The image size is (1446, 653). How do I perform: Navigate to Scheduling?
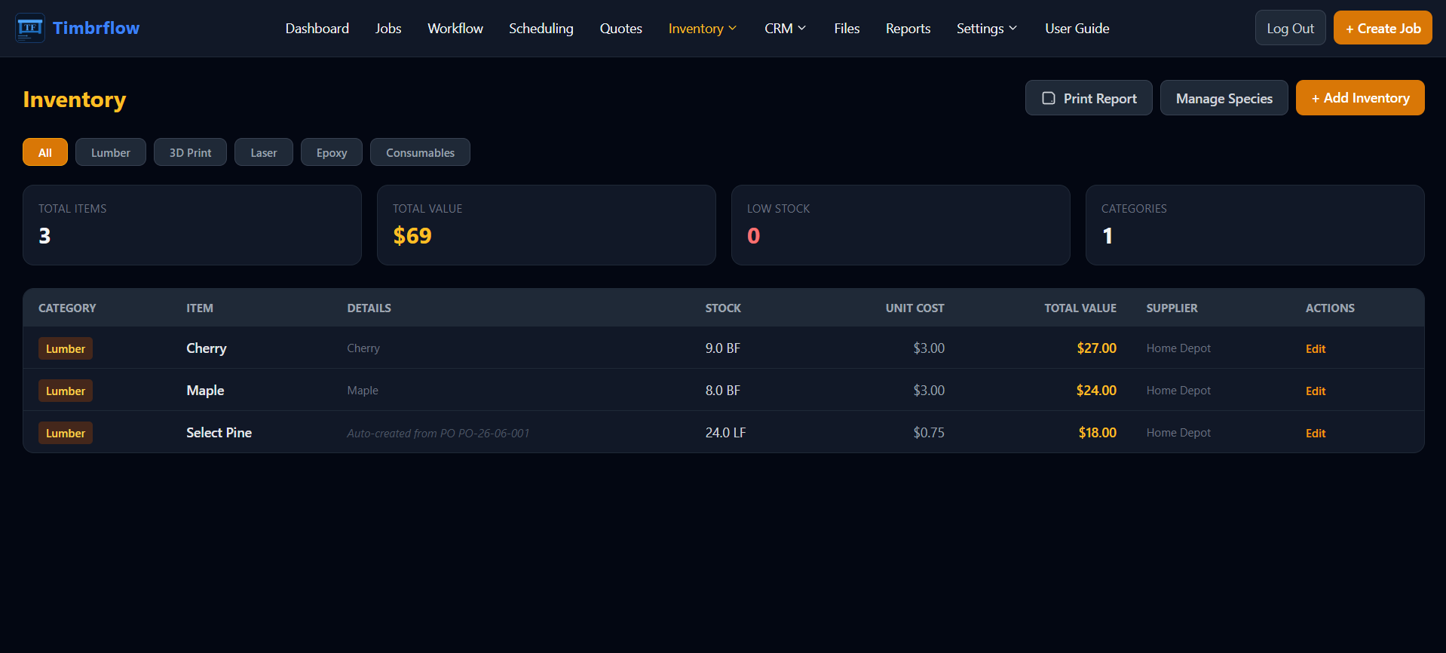click(x=541, y=29)
